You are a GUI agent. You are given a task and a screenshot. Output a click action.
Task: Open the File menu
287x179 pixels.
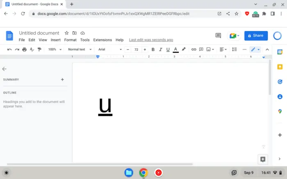22,40
